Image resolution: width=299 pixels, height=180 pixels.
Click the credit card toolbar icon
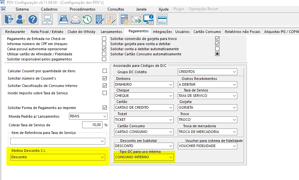pyautogui.click(x=162, y=20)
